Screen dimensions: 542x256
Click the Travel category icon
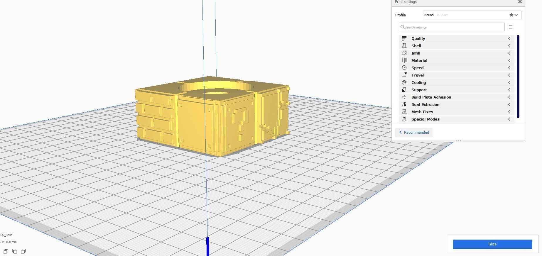404,75
